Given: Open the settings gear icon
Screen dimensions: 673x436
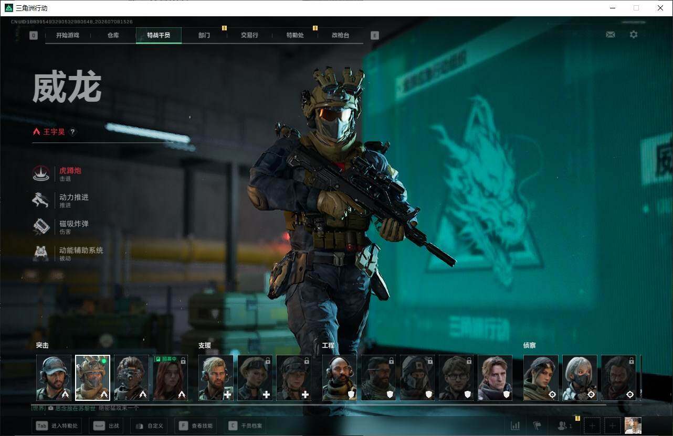Looking at the screenshot, I should (634, 35).
